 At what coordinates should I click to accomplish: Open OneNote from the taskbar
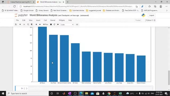[x=70, y=94]
